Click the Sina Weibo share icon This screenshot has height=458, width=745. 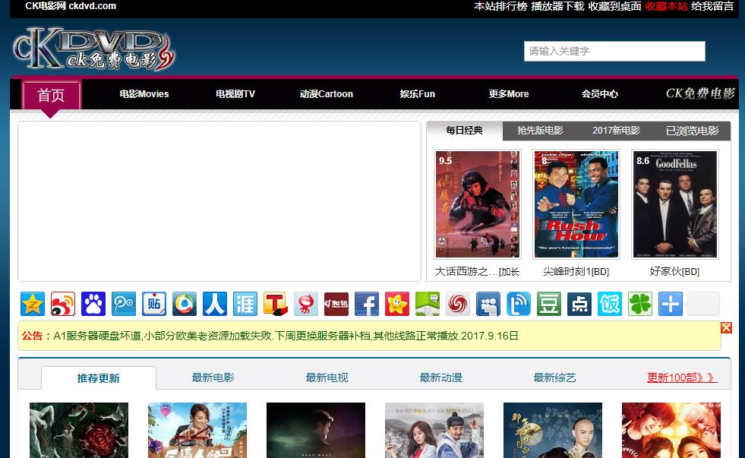coord(63,304)
